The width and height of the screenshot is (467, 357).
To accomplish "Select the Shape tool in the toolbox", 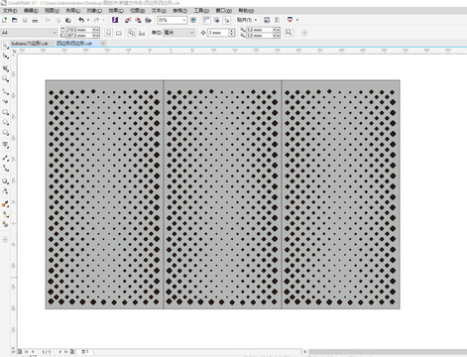I will pyautogui.click(x=5, y=57).
